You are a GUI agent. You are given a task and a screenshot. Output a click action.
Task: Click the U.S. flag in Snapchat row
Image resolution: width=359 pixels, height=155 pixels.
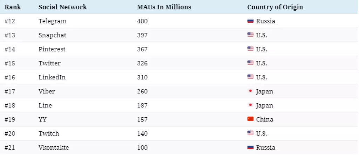[x=250, y=35]
